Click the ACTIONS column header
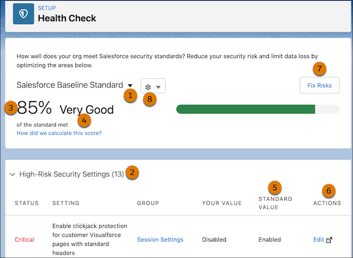Viewport: 353px width, 258px height. [328, 203]
